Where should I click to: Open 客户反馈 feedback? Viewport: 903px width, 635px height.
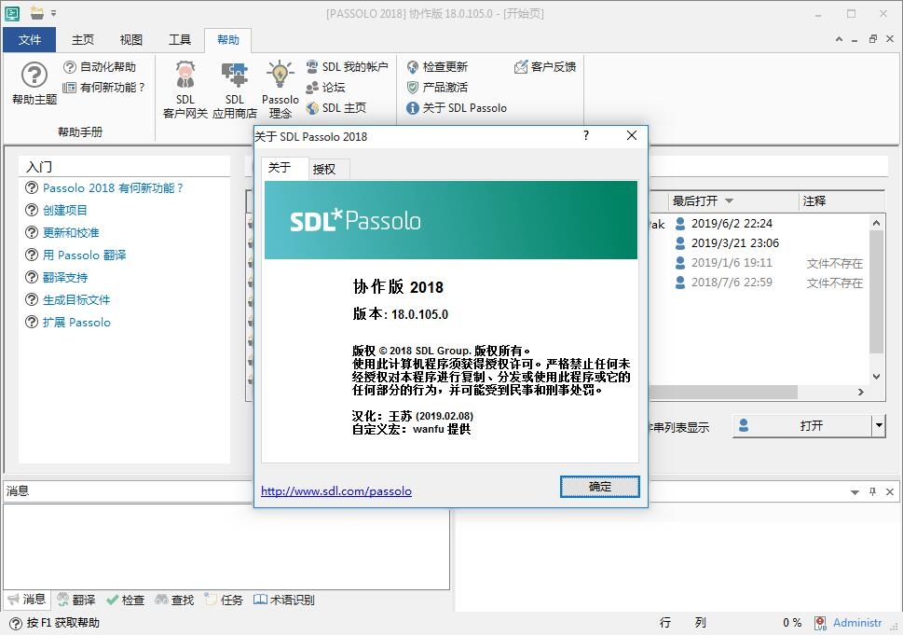tap(545, 67)
